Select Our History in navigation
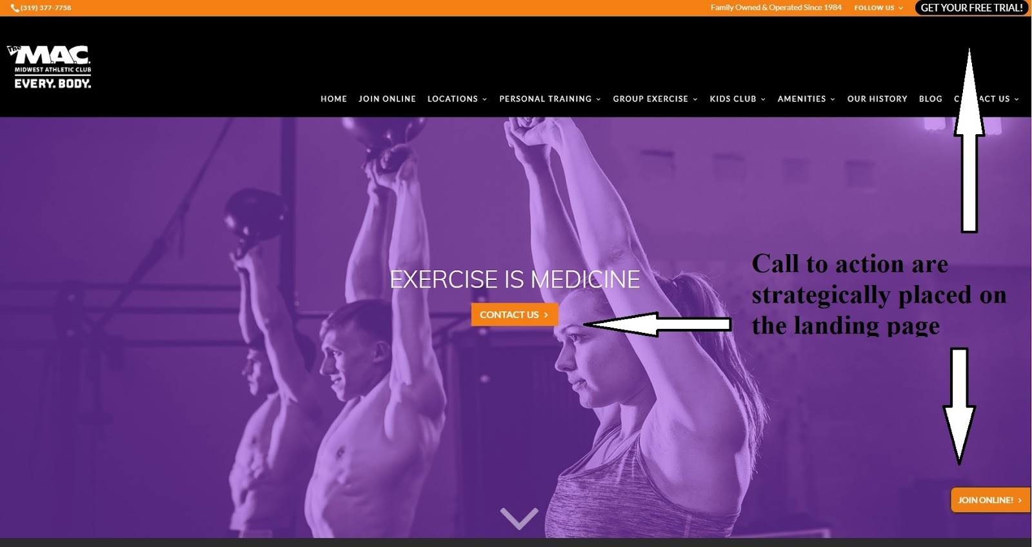Screen dimensions: 1032x547 (877, 99)
